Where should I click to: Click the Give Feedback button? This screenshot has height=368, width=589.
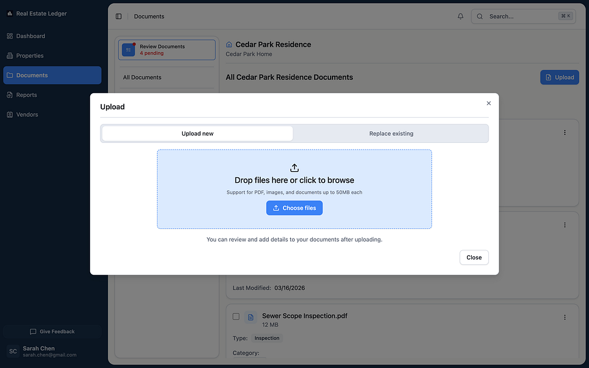pyautogui.click(x=52, y=332)
